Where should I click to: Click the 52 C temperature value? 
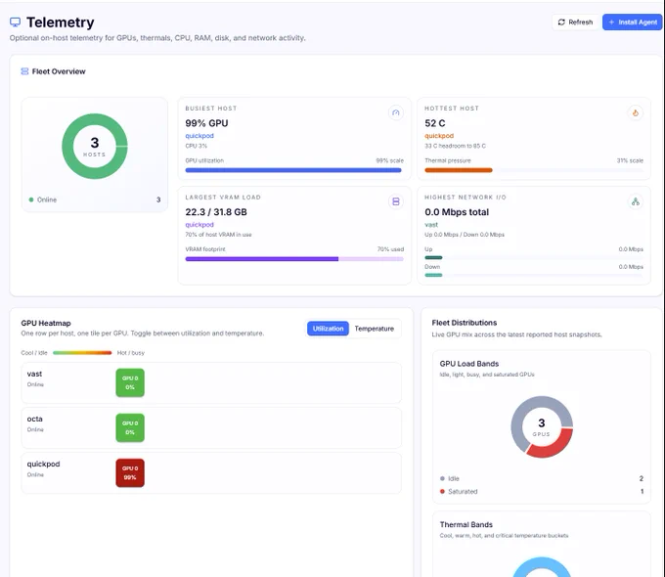coord(435,123)
